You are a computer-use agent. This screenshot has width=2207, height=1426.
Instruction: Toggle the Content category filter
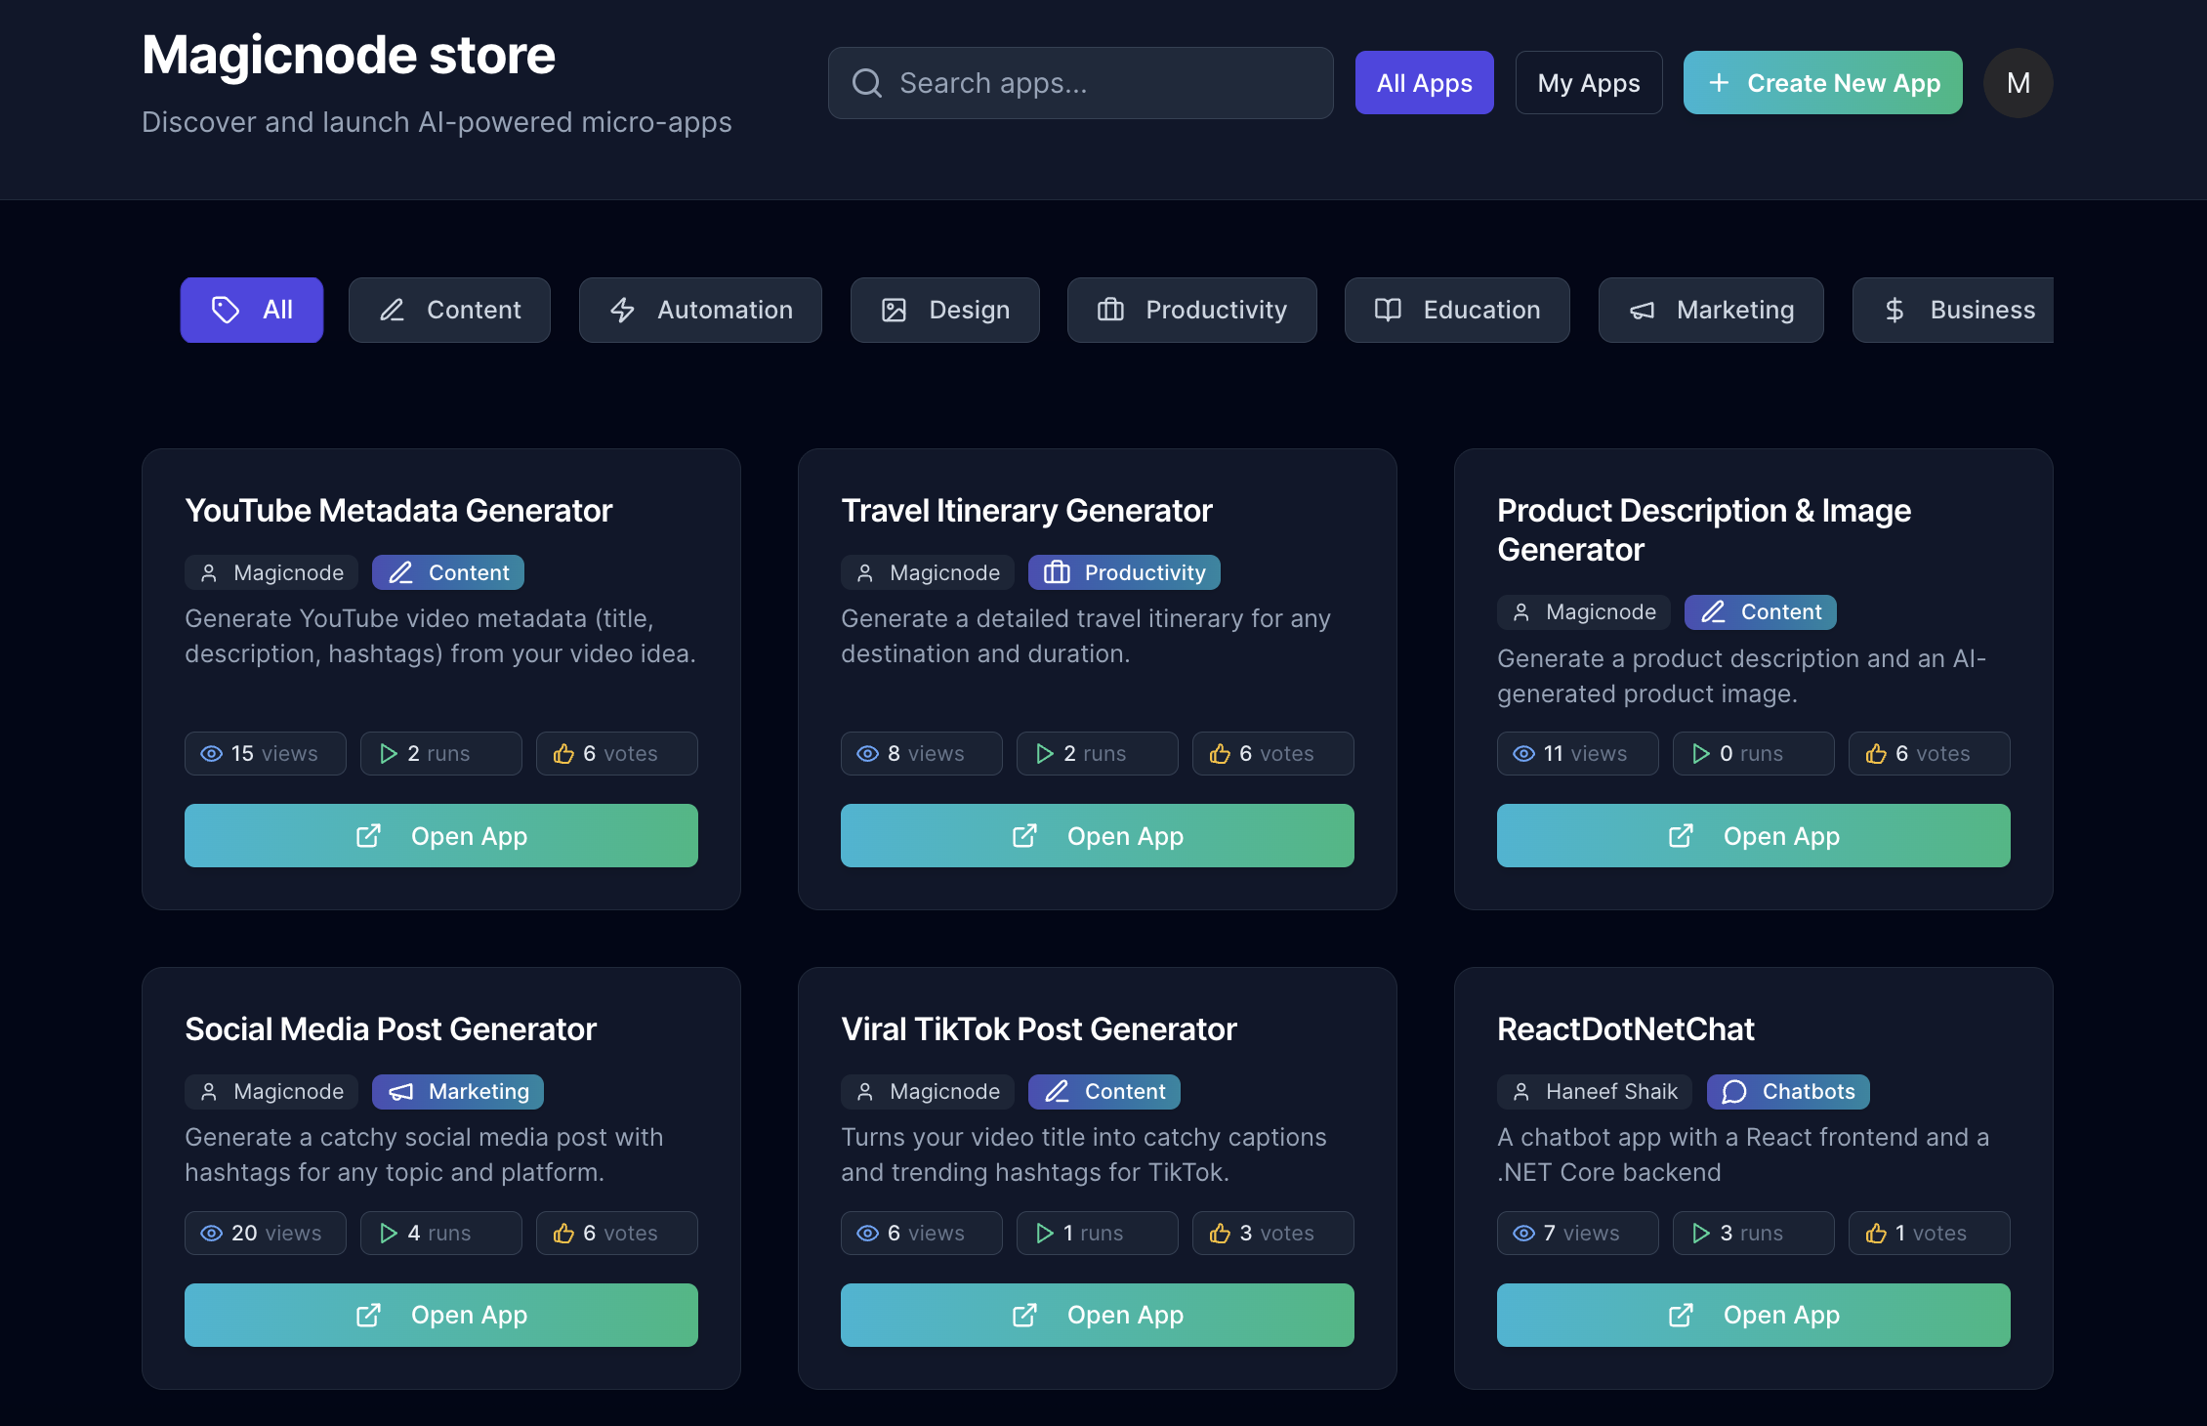449,310
